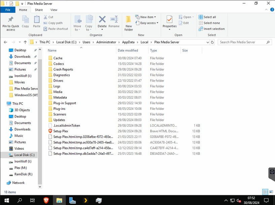The width and height of the screenshot is (275, 205).
Task: Click Select none in the ribbon
Action: click(x=209, y=23)
